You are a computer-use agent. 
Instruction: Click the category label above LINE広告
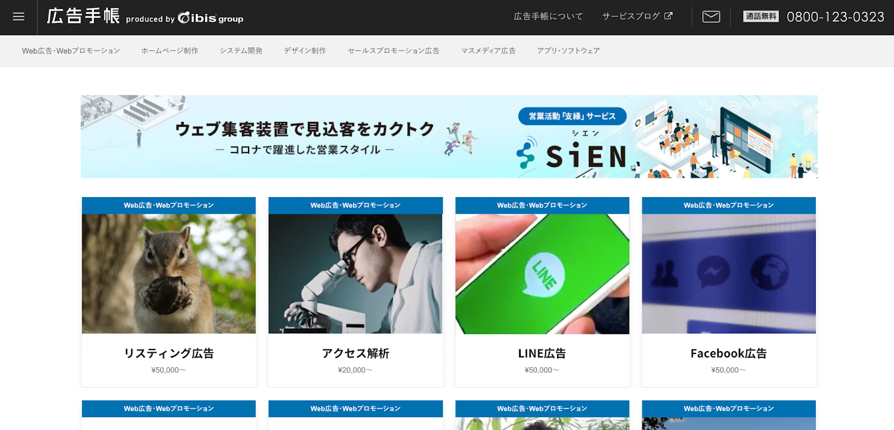click(542, 206)
